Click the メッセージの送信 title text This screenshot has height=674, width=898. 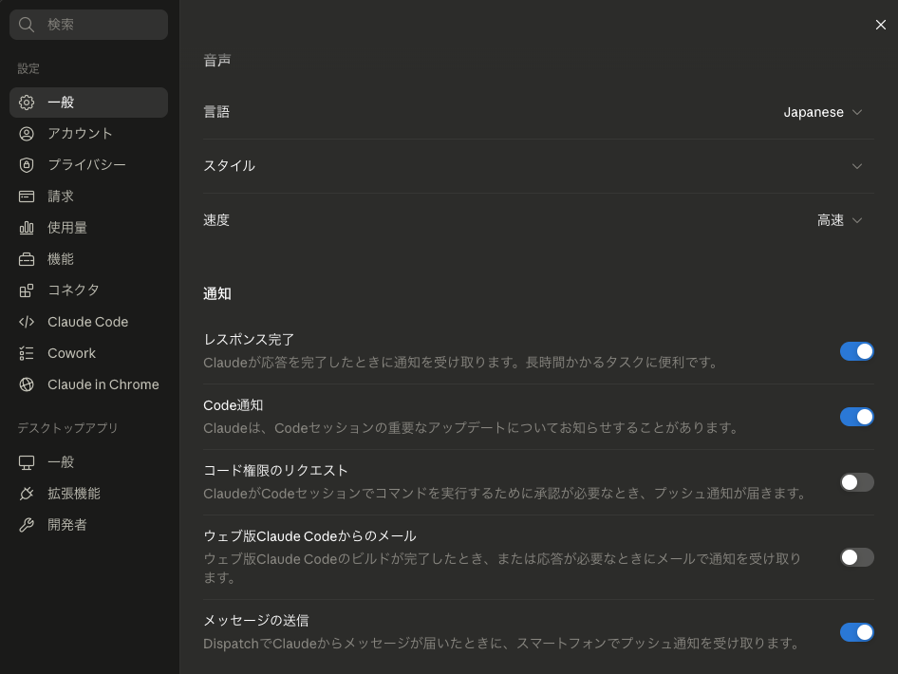256,621
